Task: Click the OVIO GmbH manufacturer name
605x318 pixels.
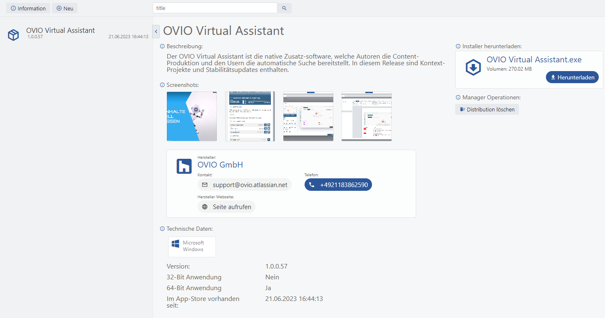Action: 220,165
